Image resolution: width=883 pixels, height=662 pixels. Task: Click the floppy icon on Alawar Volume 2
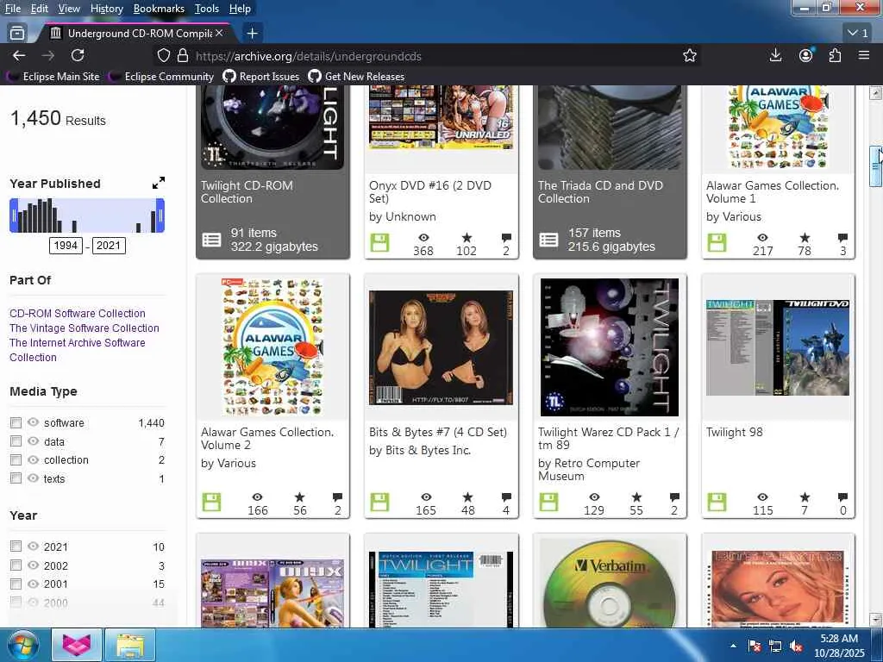(x=212, y=503)
